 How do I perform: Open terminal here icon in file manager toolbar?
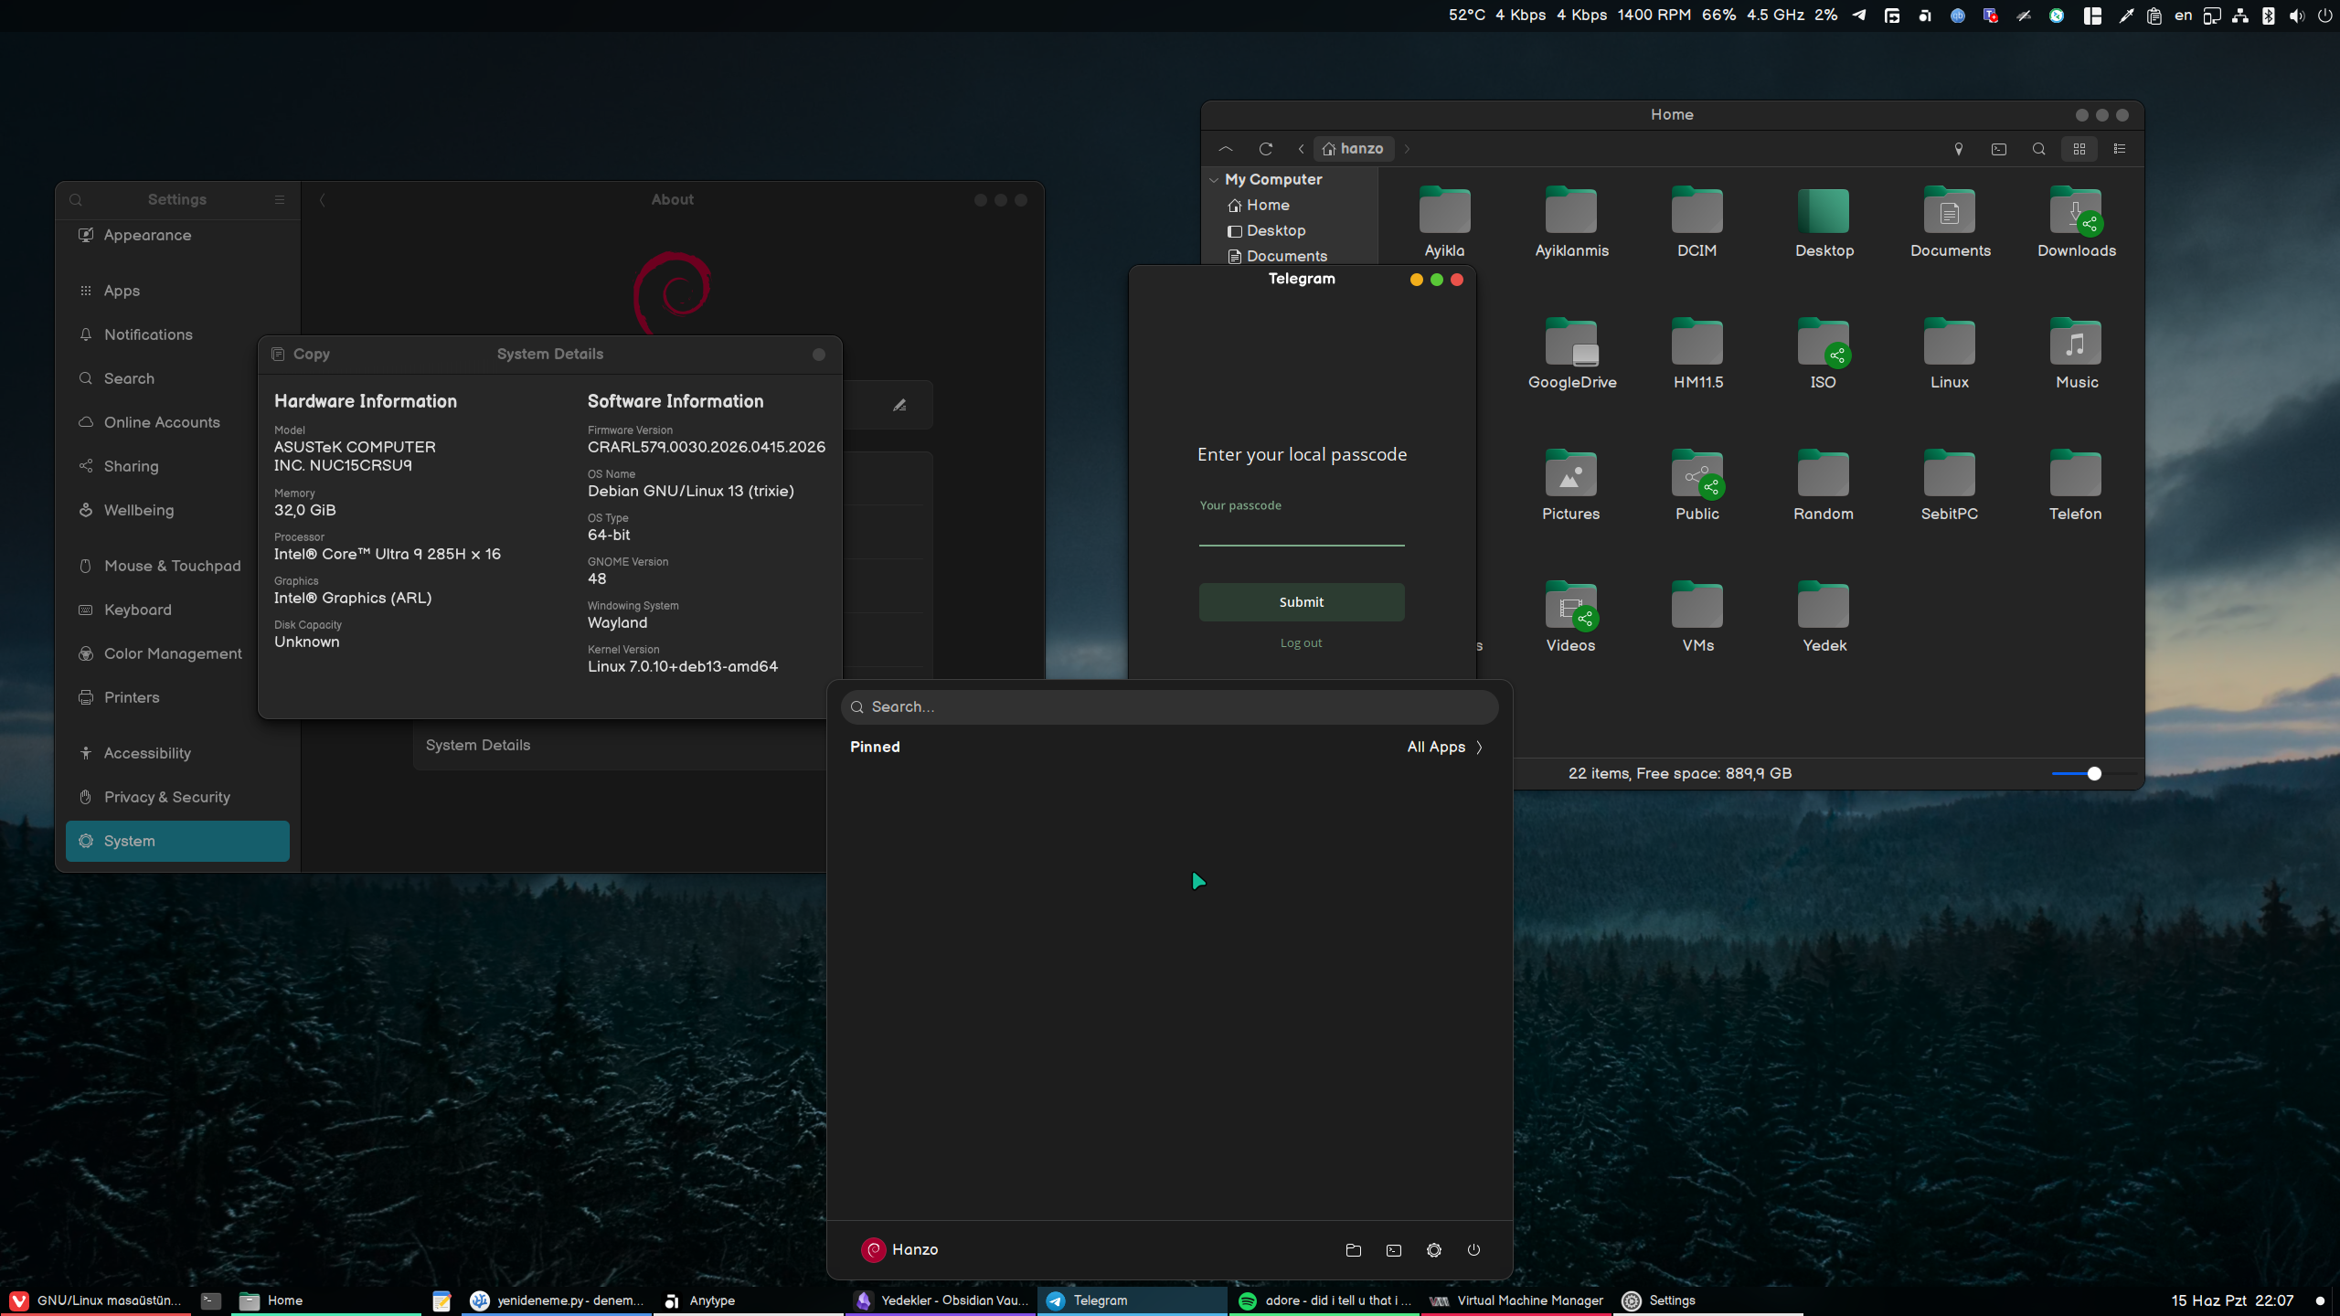pyautogui.click(x=1999, y=149)
